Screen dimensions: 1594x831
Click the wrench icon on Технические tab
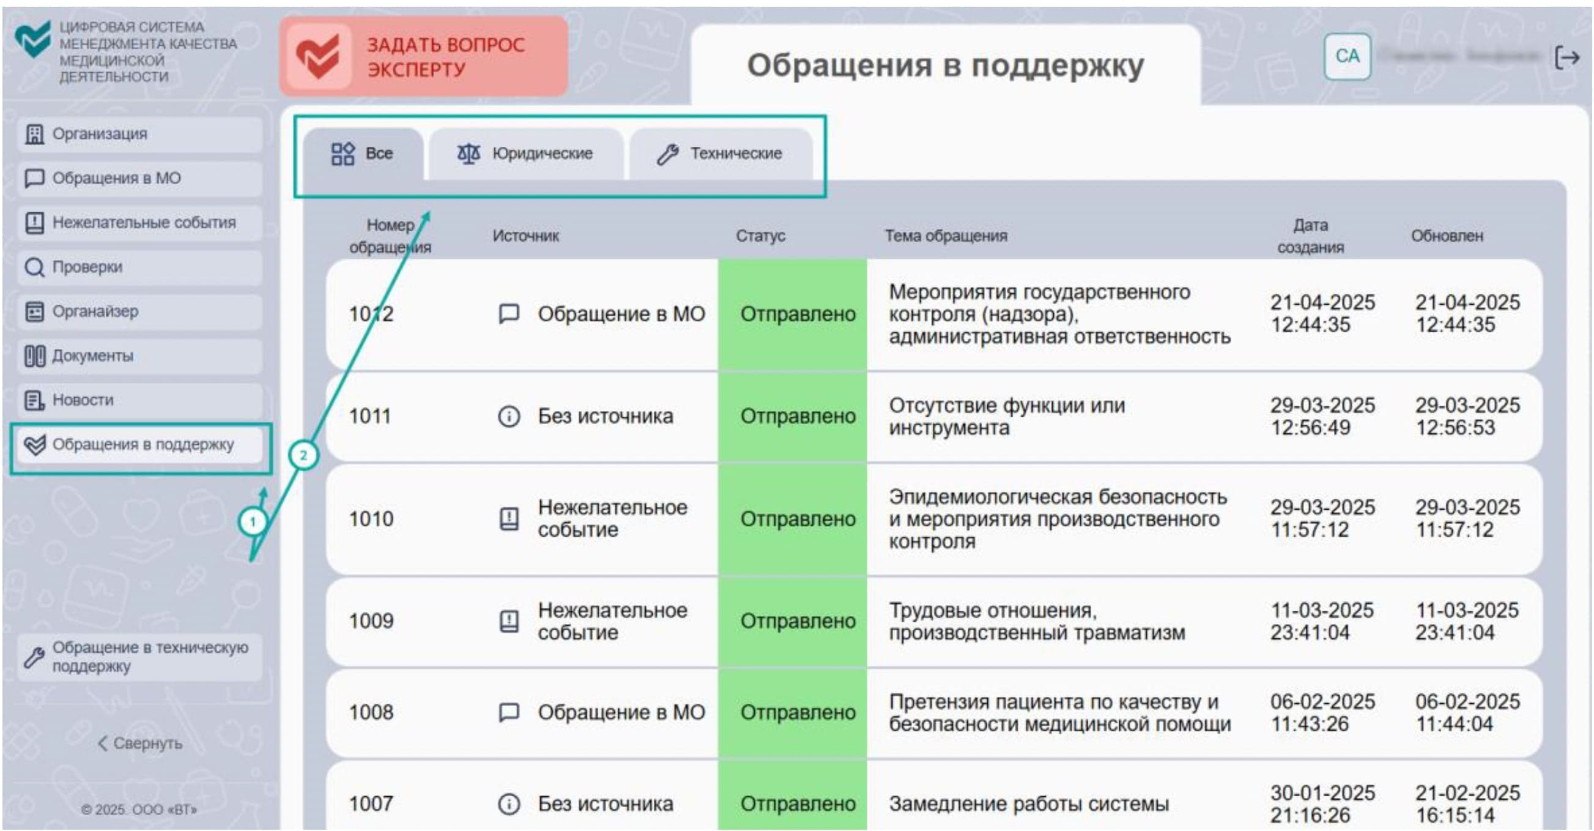point(668,154)
